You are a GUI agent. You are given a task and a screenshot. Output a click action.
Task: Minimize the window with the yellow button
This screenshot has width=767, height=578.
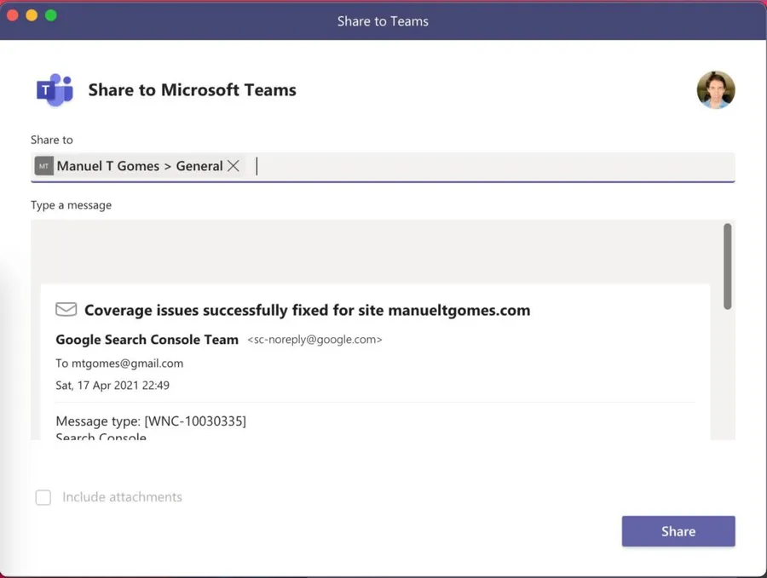point(32,15)
